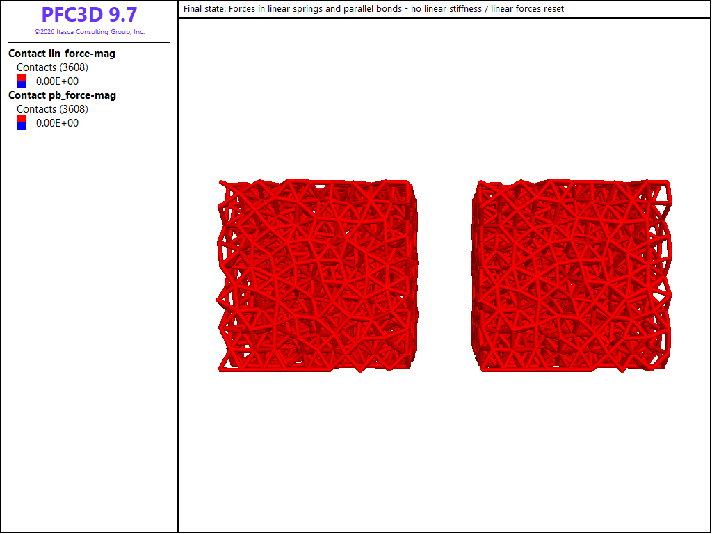Click the Itasca Consulting Group copyright line
Image resolution: width=712 pixels, height=534 pixels.
tap(90, 32)
